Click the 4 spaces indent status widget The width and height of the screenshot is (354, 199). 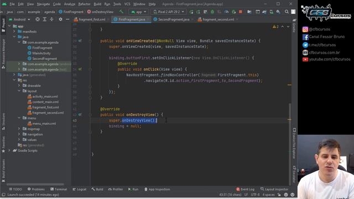(268, 195)
